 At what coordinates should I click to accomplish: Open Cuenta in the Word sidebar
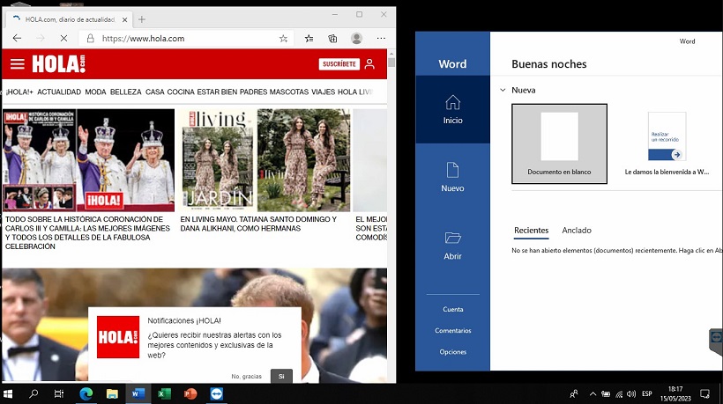pyautogui.click(x=453, y=309)
